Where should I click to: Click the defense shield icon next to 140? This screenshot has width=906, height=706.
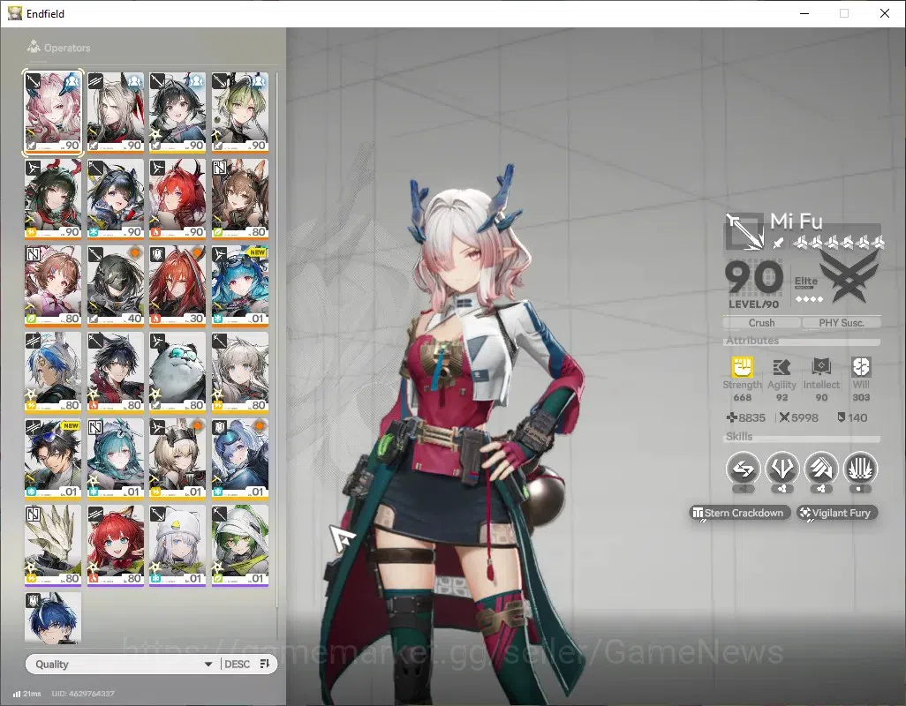(842, 417)
